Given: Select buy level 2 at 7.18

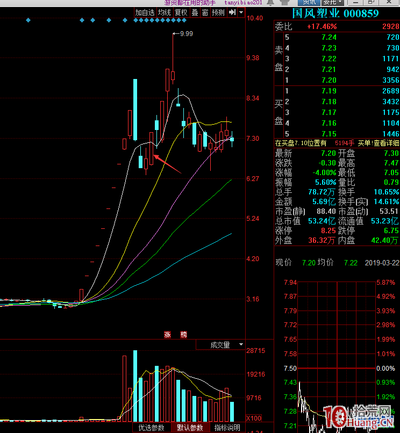Looking at the screenshot, I should 337,102.
